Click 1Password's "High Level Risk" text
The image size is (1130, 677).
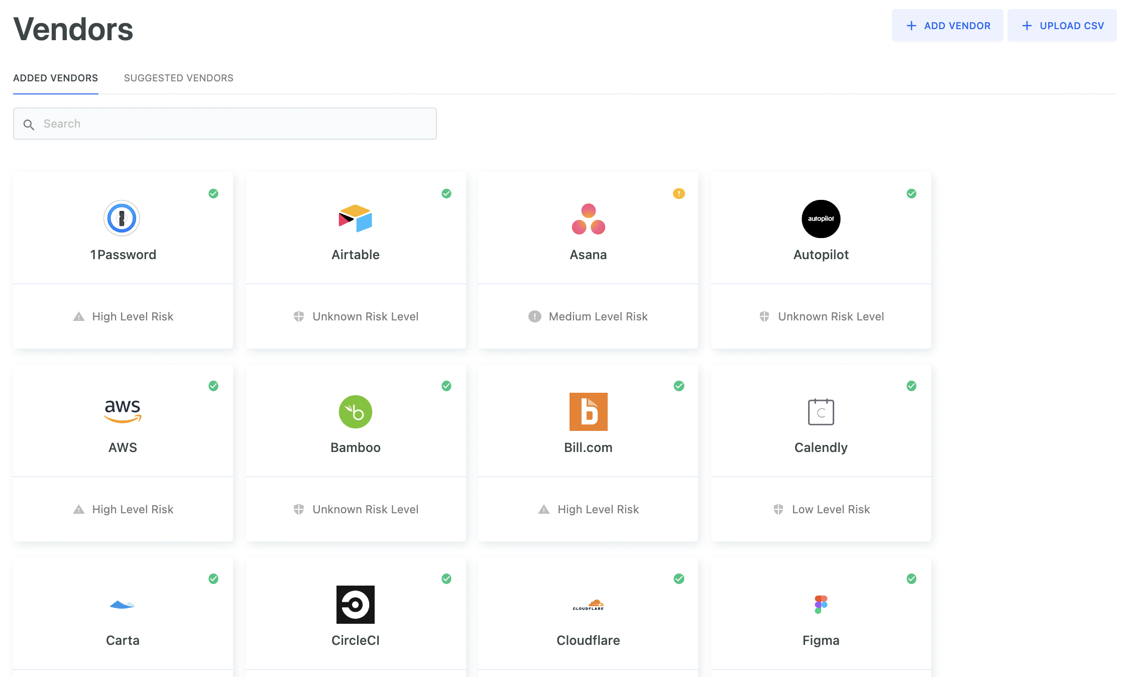click(x=133, y=316)
